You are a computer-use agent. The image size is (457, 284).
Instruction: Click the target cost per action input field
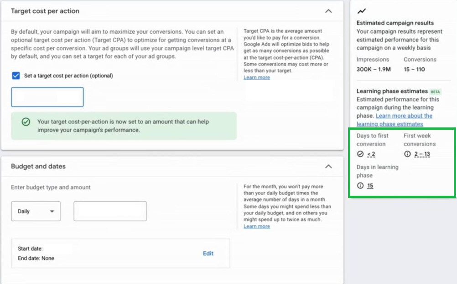coord(47,96)
